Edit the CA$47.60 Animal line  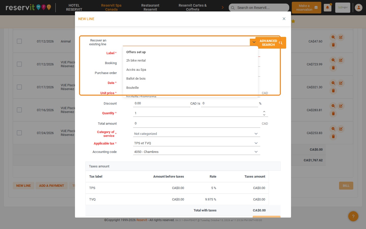[341, 37]
